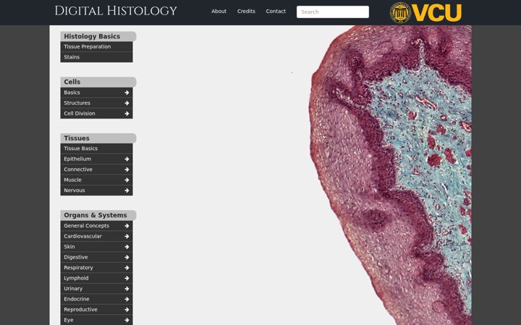Expand arrow next to Urinary
The image size is (521, 325).
pyautogui.click(x=127, y=288)
